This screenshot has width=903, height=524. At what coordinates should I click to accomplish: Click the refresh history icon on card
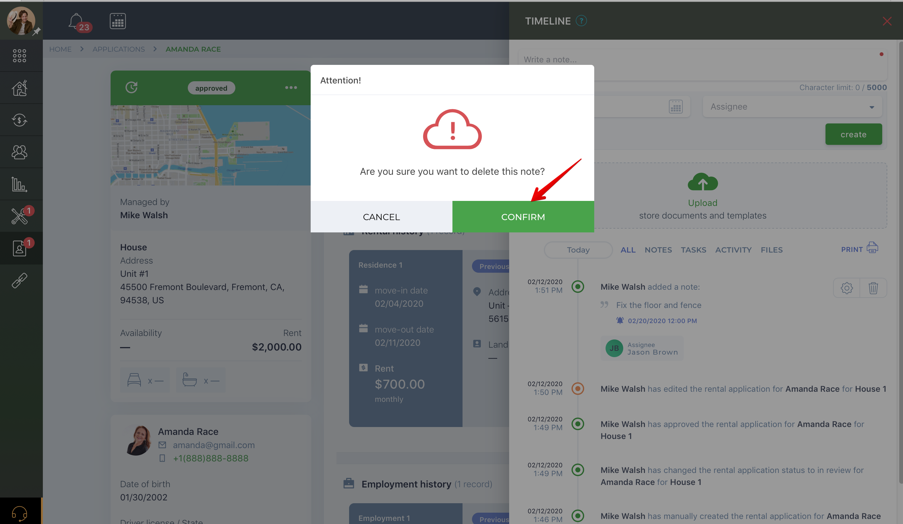[x=131, y=87]
